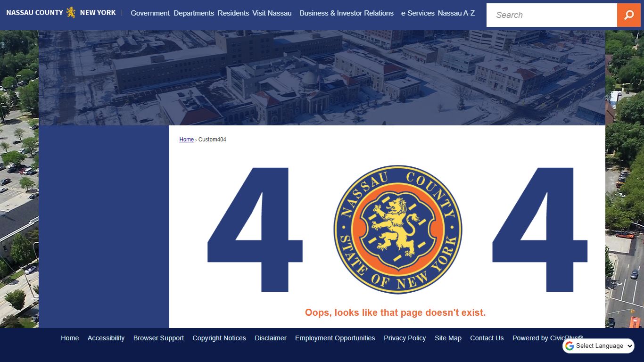Open the Disclaimer footer link
This screenshot has height=362, width=644.
click(x=271, y=338)
